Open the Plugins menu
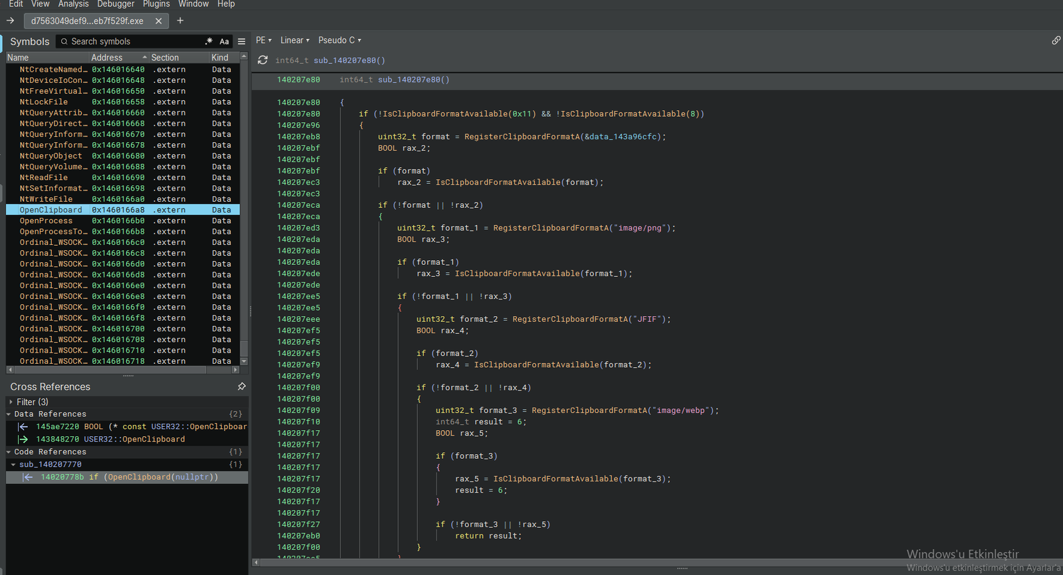 pos(156,4)
